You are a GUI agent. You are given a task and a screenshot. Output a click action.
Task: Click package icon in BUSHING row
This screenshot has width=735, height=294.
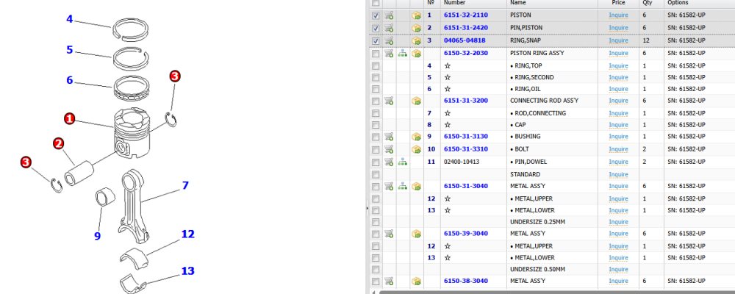416,137
